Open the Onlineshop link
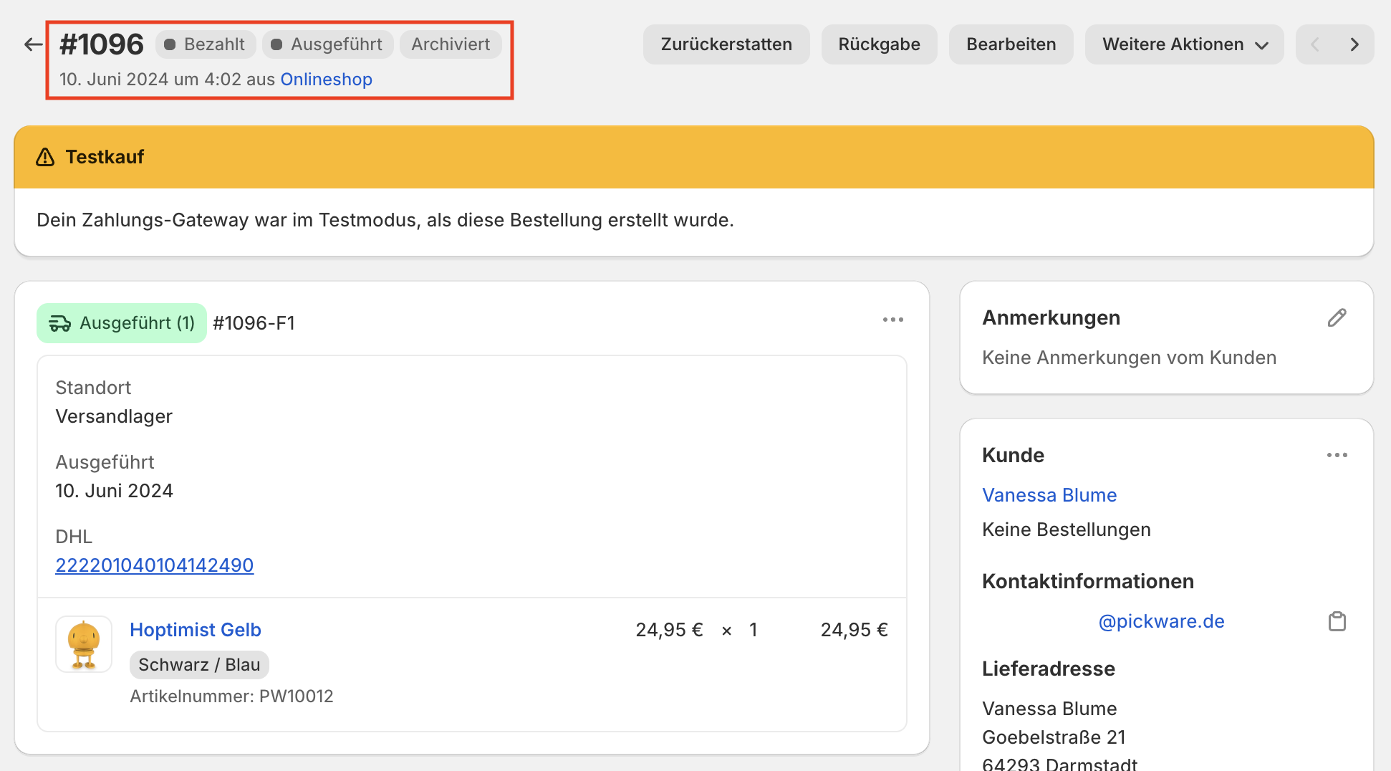The image size is (1391, 771). tap(326, 79)
